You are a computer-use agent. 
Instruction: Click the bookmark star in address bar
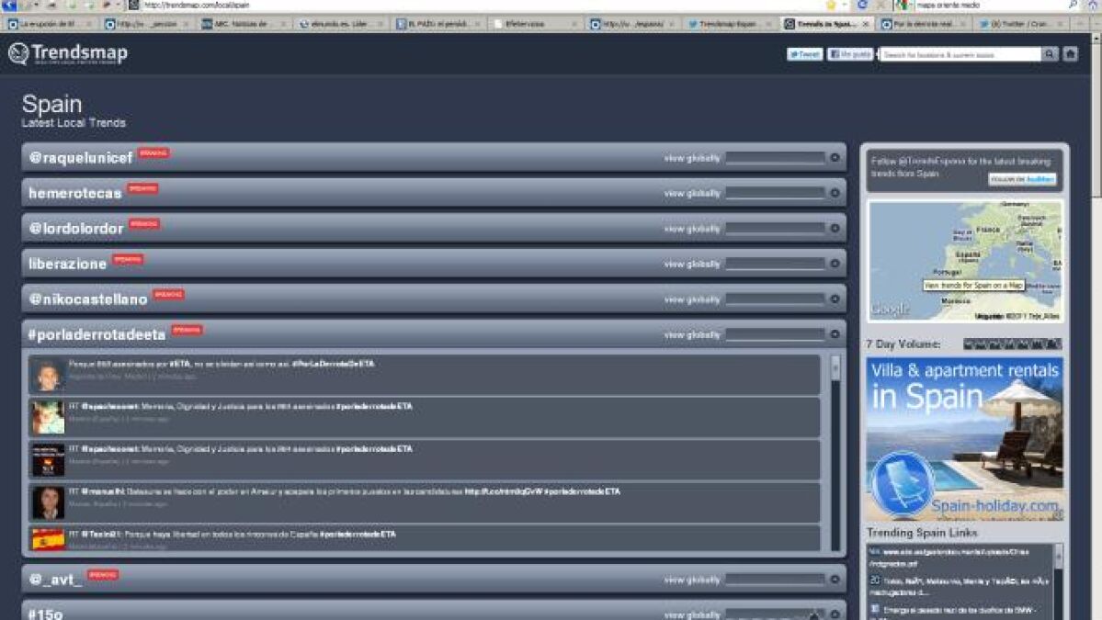(x=831, y=5)
